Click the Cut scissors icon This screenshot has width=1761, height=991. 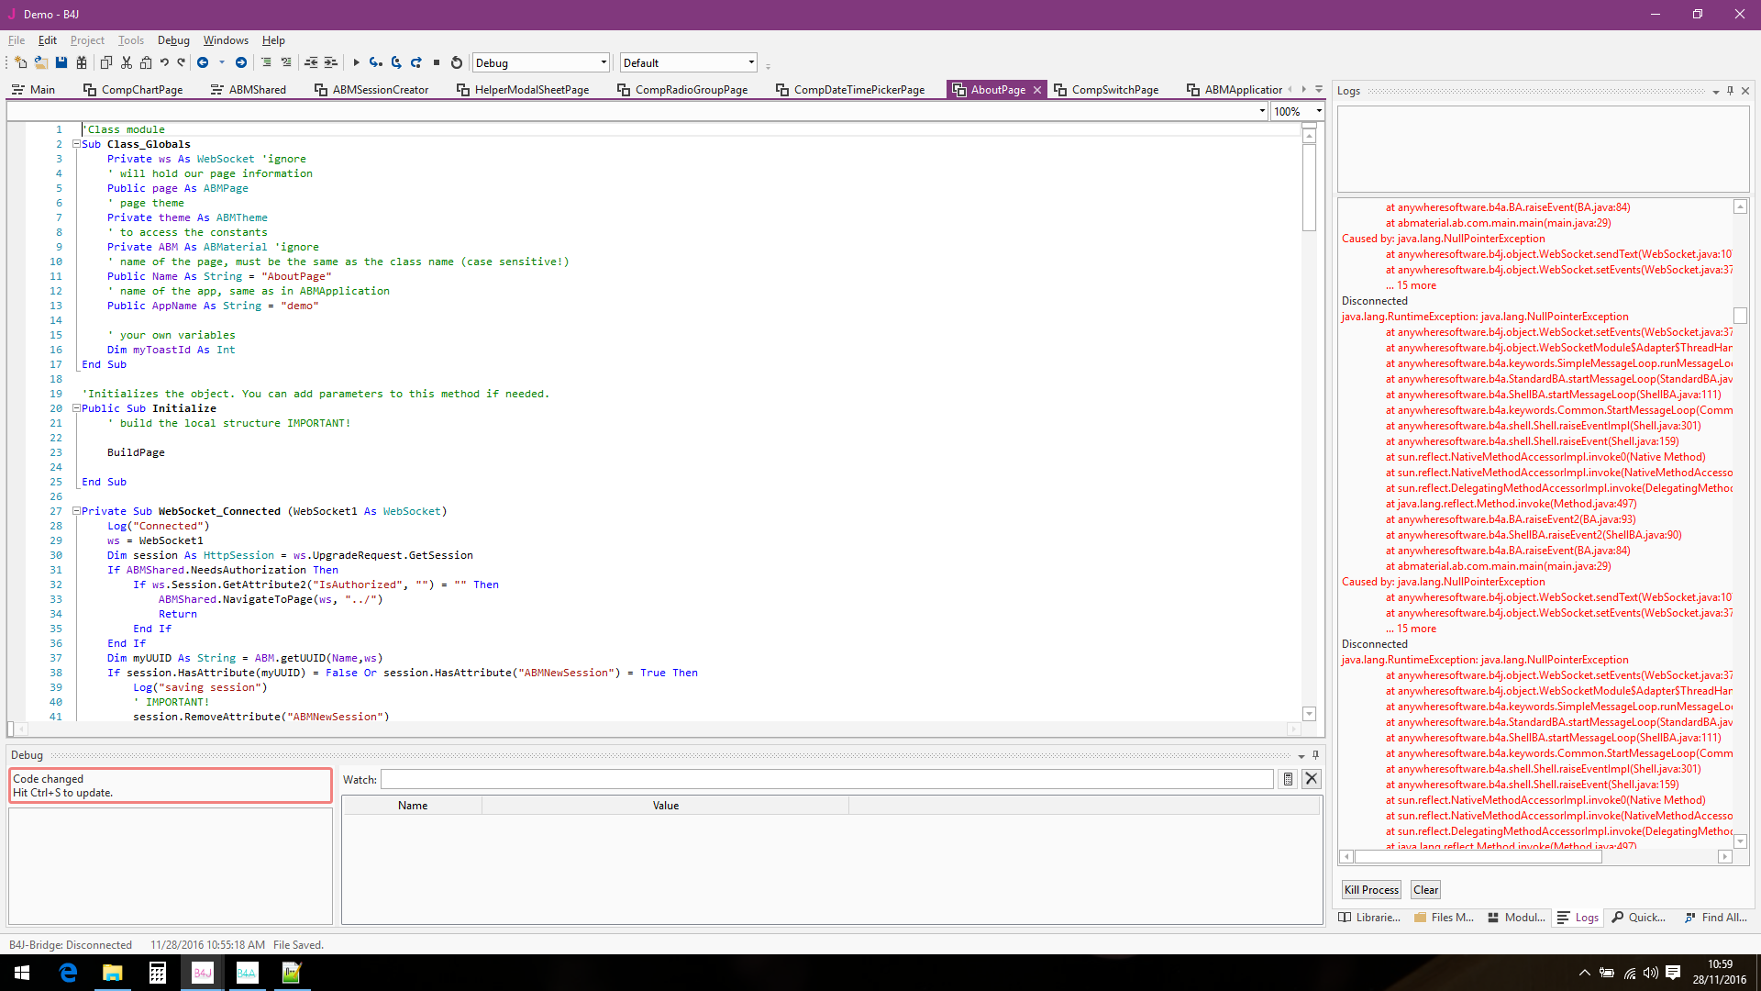pyautogui.click(x=127, y=62)
